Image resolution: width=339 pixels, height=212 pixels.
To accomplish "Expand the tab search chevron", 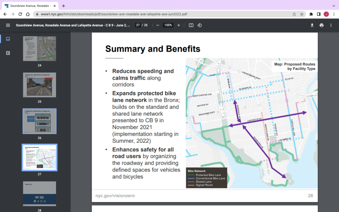I will click(x=334, y=6).
